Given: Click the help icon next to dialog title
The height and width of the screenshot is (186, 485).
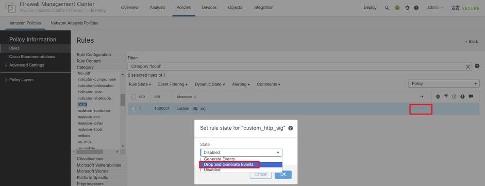Looking at the screenshot, I should [x=290, y=128].
